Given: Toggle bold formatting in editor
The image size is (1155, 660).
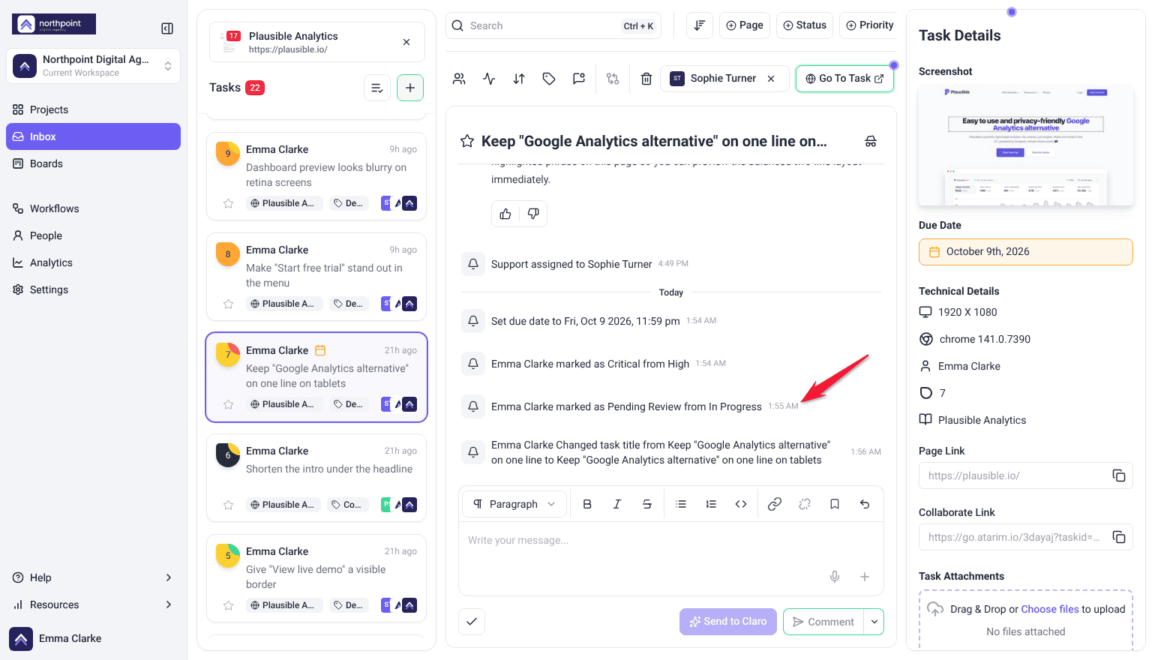Looking at the screenshot, I should (x=587, y=504).
